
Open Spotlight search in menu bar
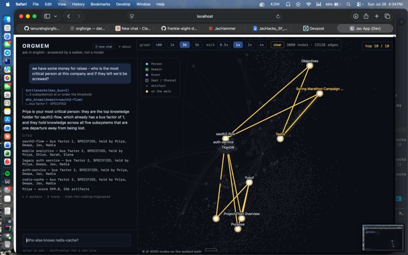tap(348, 4)
